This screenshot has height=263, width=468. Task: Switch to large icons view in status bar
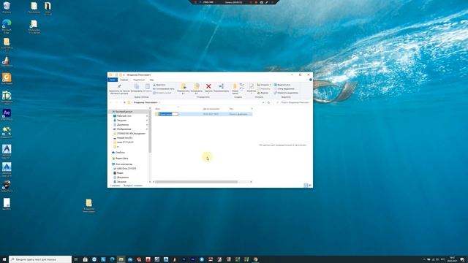tap(310, 186)
